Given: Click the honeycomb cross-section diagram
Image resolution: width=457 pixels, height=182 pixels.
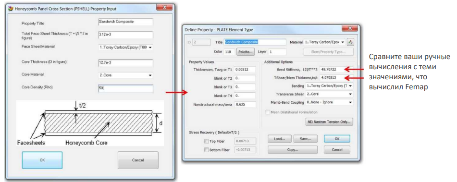Looking at the screenshot, I should point(90,123).
